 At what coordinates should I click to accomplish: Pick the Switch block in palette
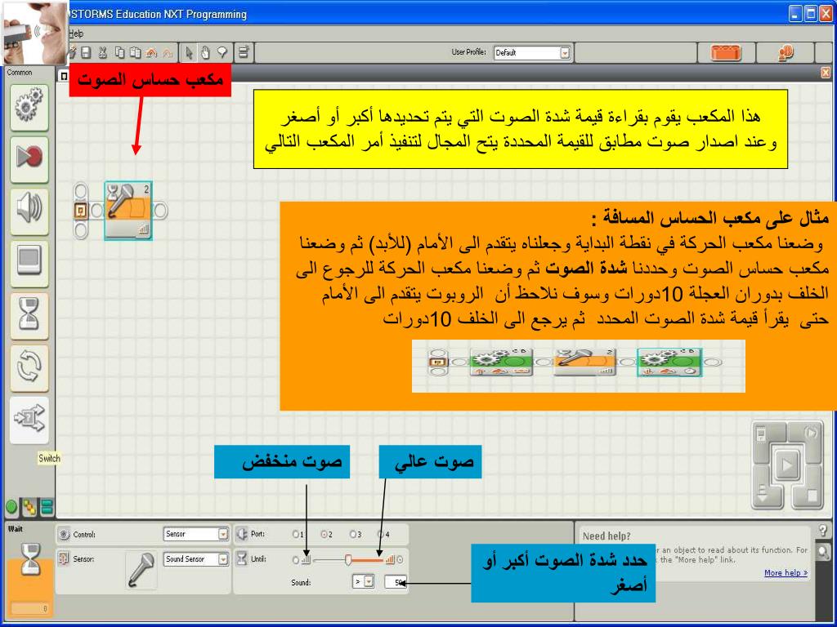[x=29, y=420]
